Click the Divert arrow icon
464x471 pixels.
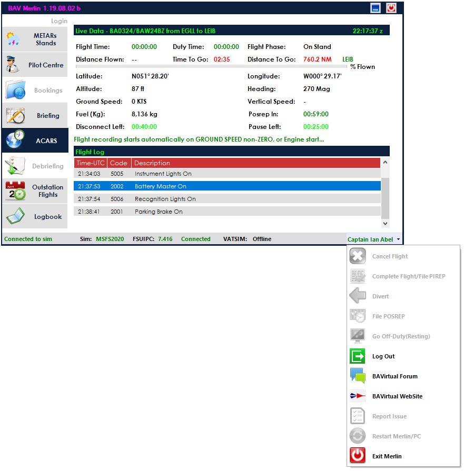pos(358,296)
